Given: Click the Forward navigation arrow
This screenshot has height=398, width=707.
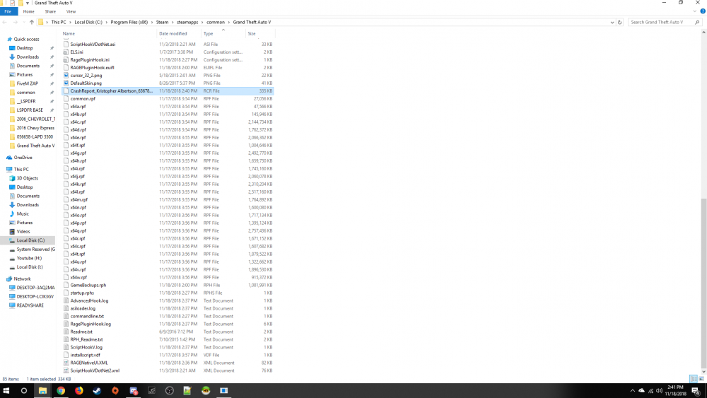Looking at the screenshot, I should click(15, 22).
